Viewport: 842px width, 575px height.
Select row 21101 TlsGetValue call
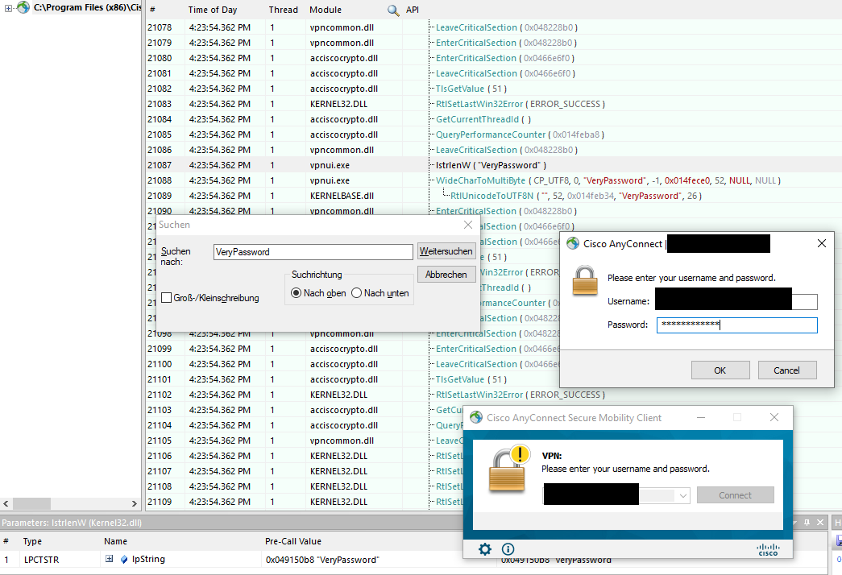(x=471, y=379)
